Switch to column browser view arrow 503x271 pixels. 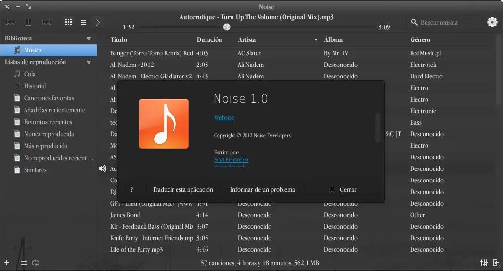pyautogui.click(x=98, y=22)
